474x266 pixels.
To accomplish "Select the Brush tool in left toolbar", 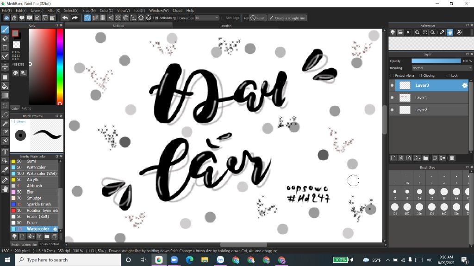I will click(5, 30).
